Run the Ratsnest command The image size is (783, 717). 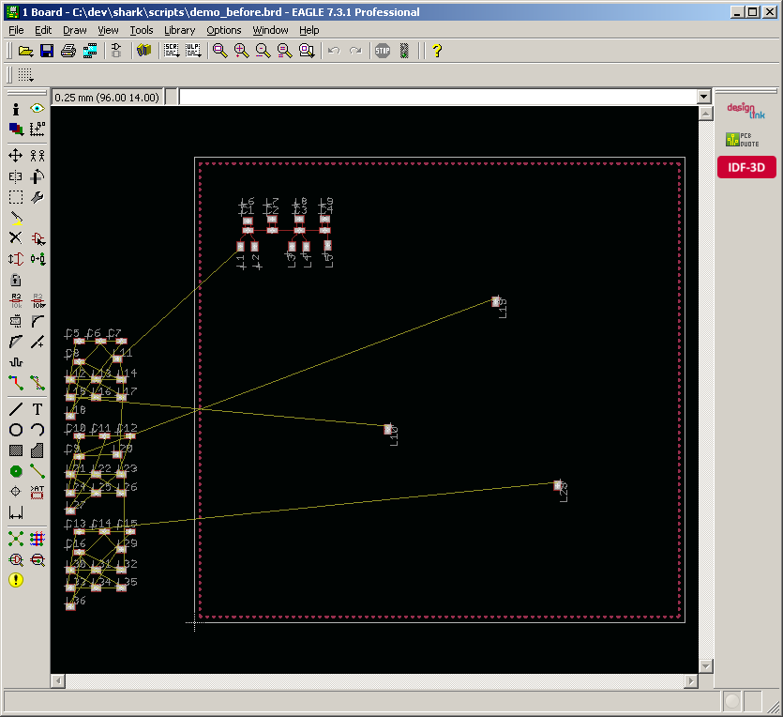[x=16, y=539]
